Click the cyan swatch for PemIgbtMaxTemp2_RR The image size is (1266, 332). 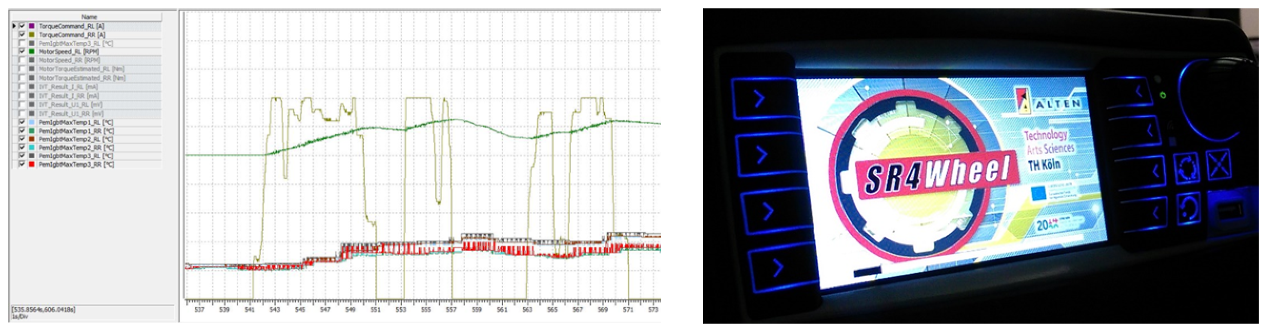(32, 147)
